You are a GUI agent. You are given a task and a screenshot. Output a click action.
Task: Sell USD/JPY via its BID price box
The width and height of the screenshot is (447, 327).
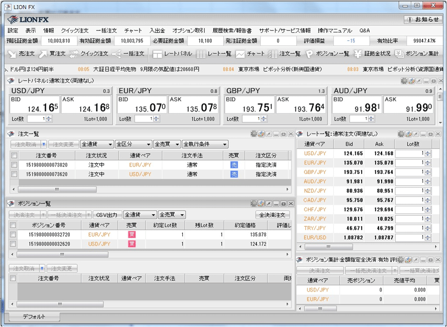[x=34, y=105]
